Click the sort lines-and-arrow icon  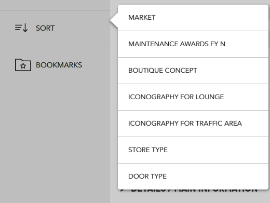tap(21, 28)
